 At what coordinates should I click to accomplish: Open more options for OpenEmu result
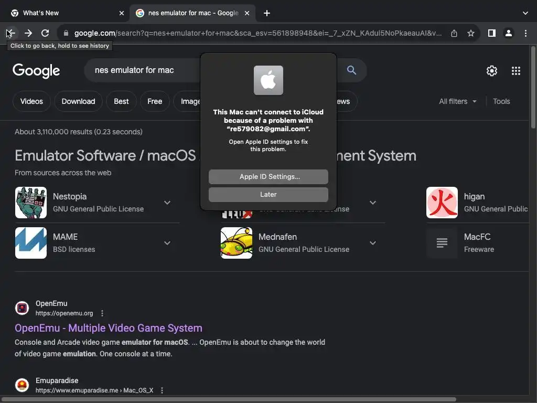point(102,313)
